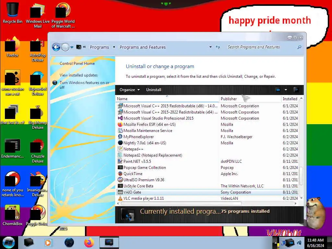Screen dimensions: 332x249
Task: Click the horizontal scrollbar thumb
Action: 181,204
